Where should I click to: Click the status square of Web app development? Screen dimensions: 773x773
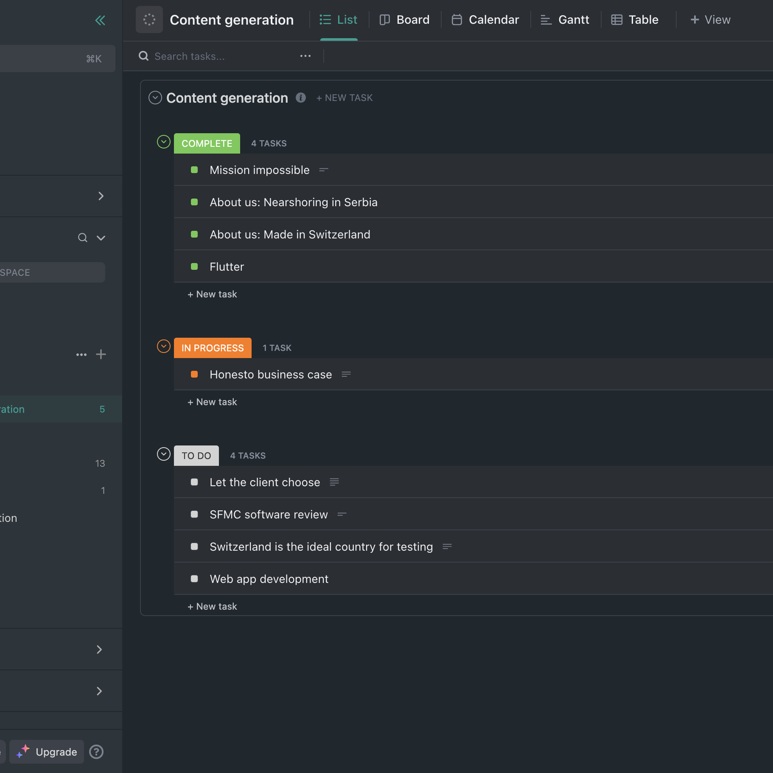194,579
